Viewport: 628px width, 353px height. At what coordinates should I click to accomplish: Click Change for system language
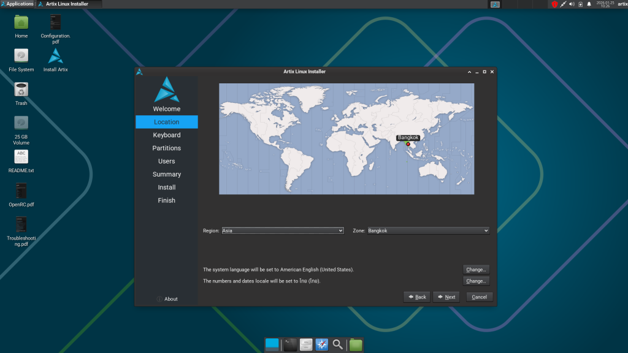point(476,270)
